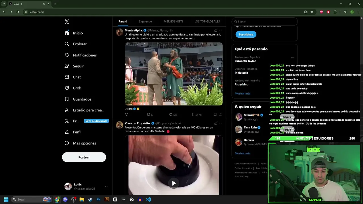The height and width of the screenshot is (204, 363).
Task: Open the Mente Alpha profile avatar
Action: pyautogui.click(x=119, y=32)
